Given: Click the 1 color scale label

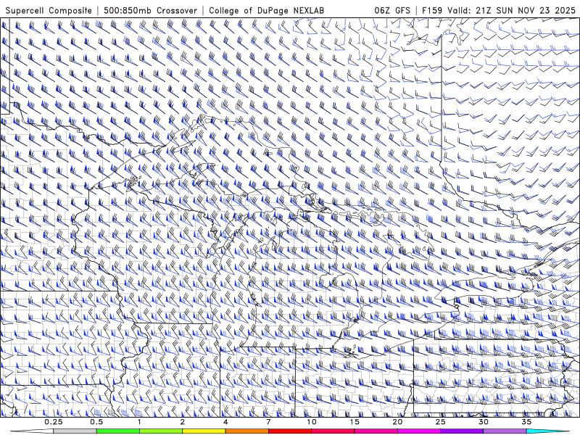Looking at the screenshot, I should pyautogui.click(x=139, y=422).
